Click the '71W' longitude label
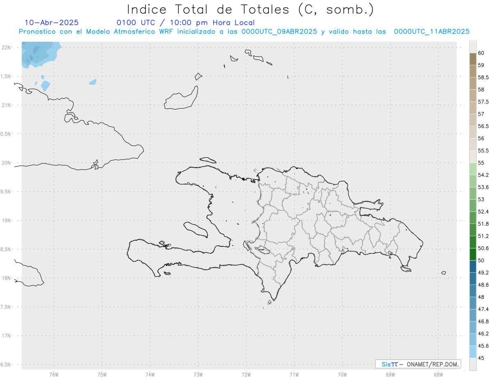The image size is (492, 380). 294,374
